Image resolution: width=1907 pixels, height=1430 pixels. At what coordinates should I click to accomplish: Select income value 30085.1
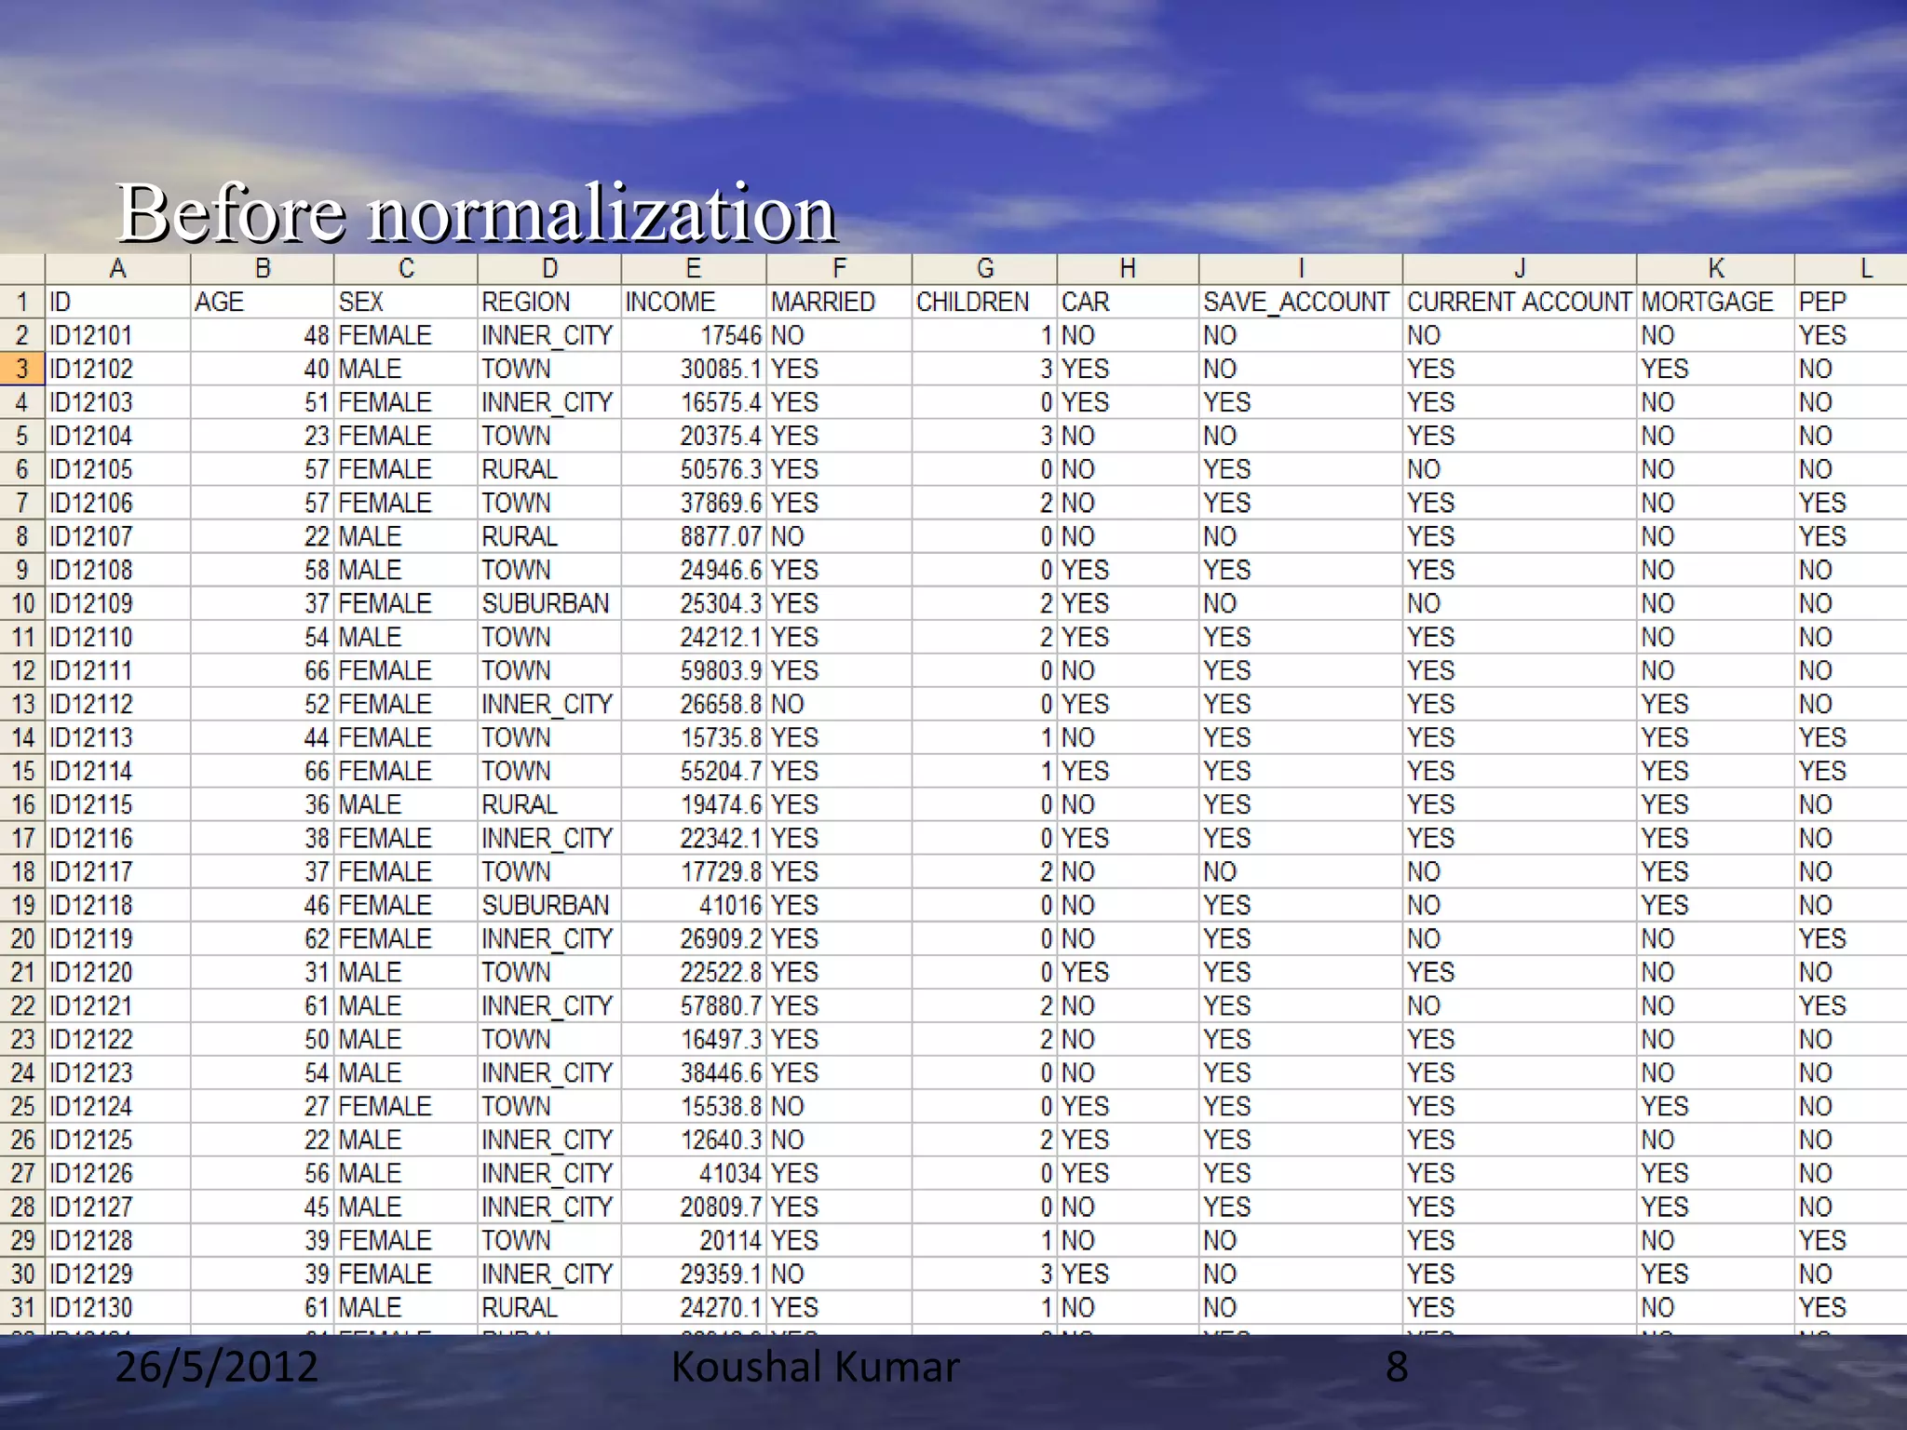pos(694,369)
